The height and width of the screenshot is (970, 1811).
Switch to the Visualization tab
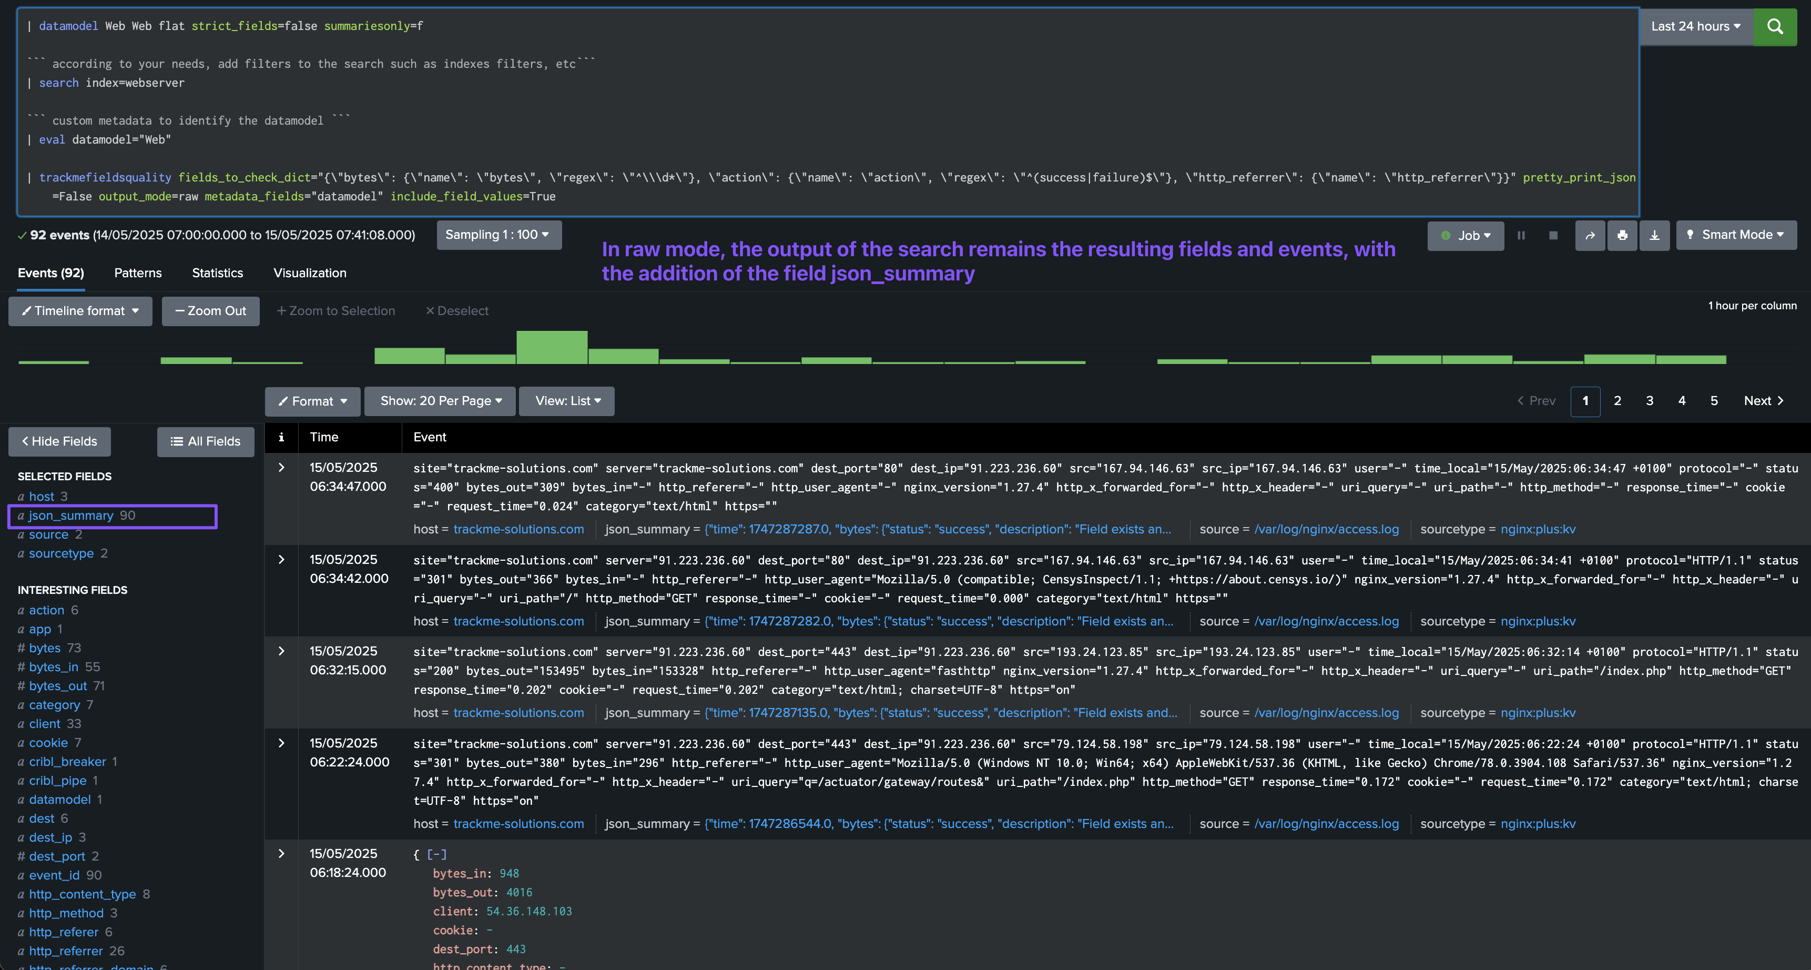point(309,273)
